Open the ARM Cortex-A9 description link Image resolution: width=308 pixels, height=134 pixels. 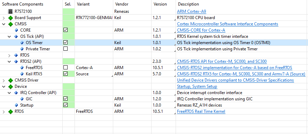pyautogui.click(x=192, y=11)
